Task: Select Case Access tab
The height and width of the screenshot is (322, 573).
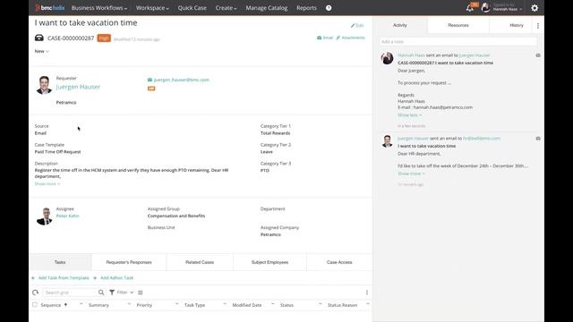Action: [339, 262]
